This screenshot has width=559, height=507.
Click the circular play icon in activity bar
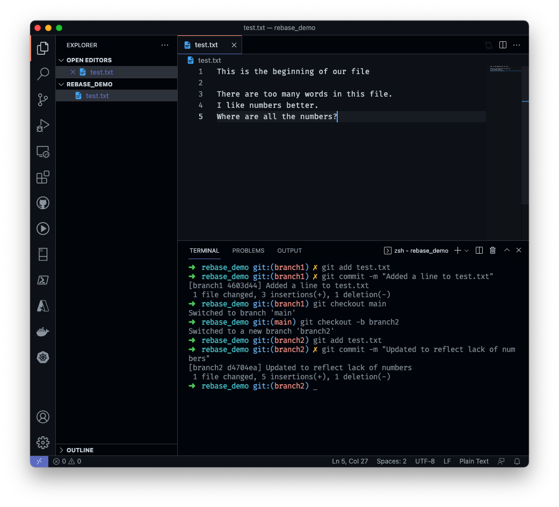pos(43,229)
